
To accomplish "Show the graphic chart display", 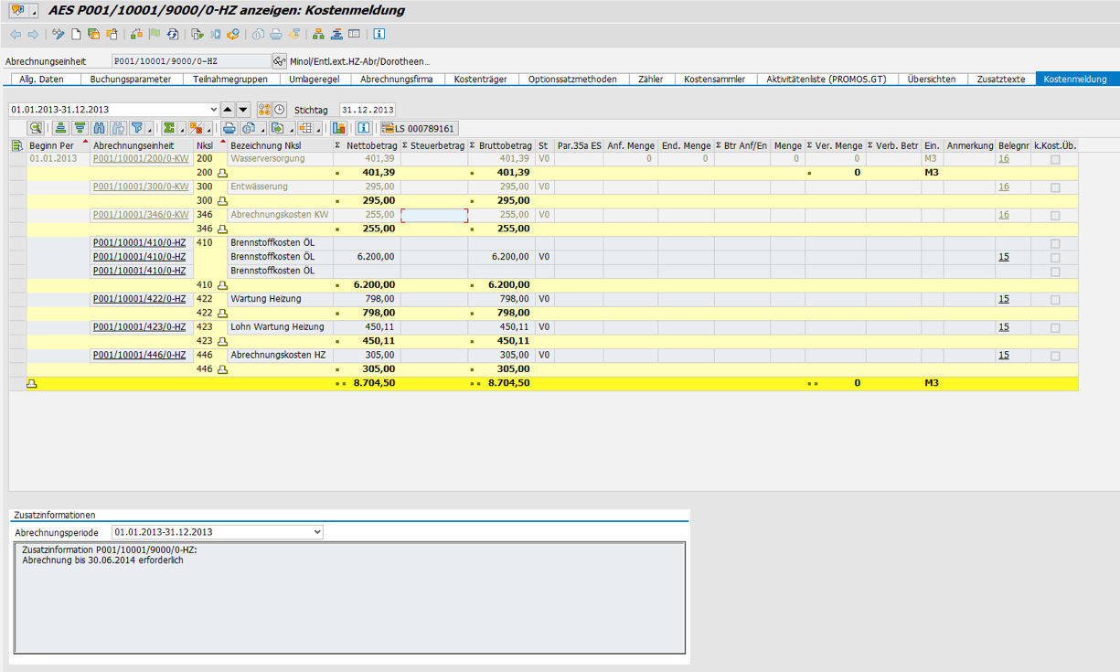I will pyautogui.click(x=338, y=128).
